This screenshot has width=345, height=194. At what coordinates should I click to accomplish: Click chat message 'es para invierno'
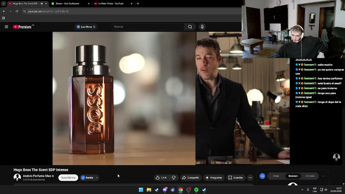click(316, 88)
